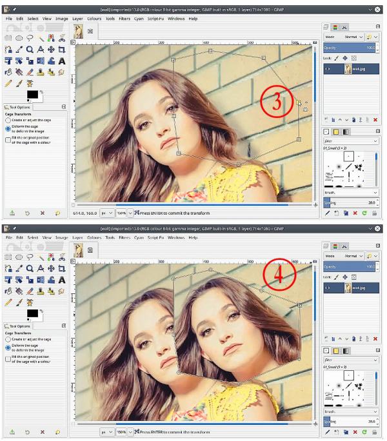Open the 150% zoom dropdown in top status bar

(130, 213)
